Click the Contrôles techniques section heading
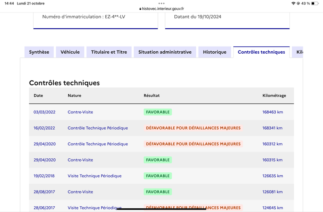323x212 pixels. pyautogui.click(x=64, y=83)
